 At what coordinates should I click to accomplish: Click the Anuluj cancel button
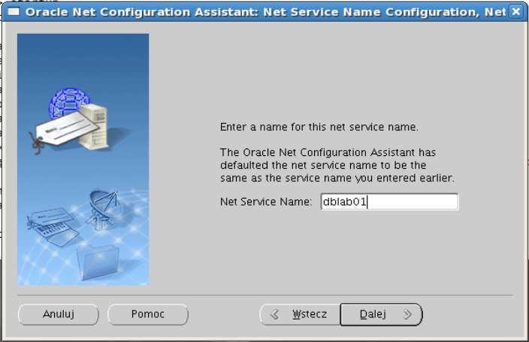pos(59,314)
